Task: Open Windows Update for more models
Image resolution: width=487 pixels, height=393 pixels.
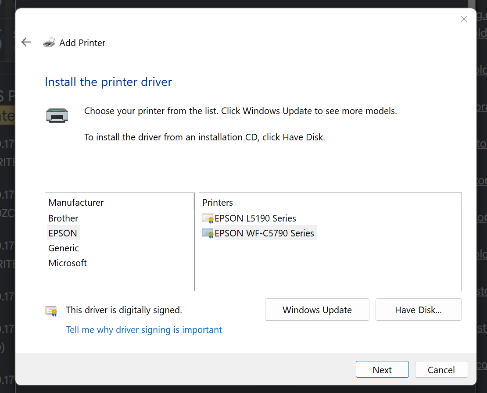Action: pyautogui.click(x=317, y=310)
